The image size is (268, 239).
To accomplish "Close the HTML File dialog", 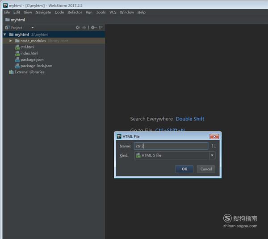I will 214,137.
